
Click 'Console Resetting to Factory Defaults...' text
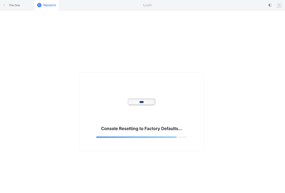click(x=142, y=129)
